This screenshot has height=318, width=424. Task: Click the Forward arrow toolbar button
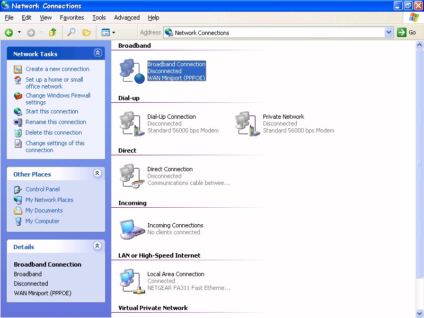31,33
